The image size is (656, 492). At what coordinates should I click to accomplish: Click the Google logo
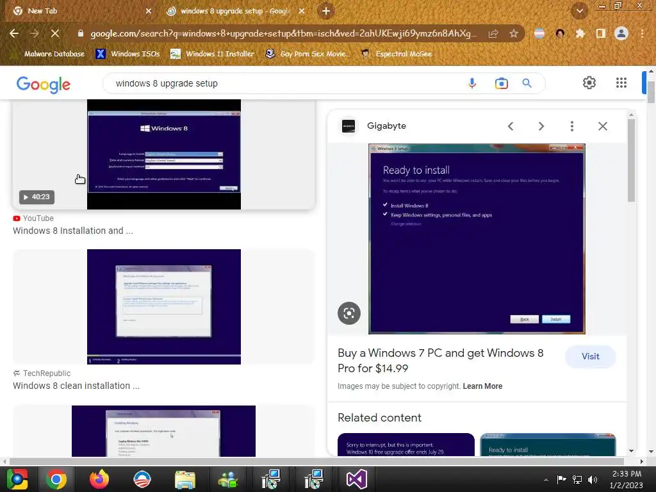click(x=44, y=84)
